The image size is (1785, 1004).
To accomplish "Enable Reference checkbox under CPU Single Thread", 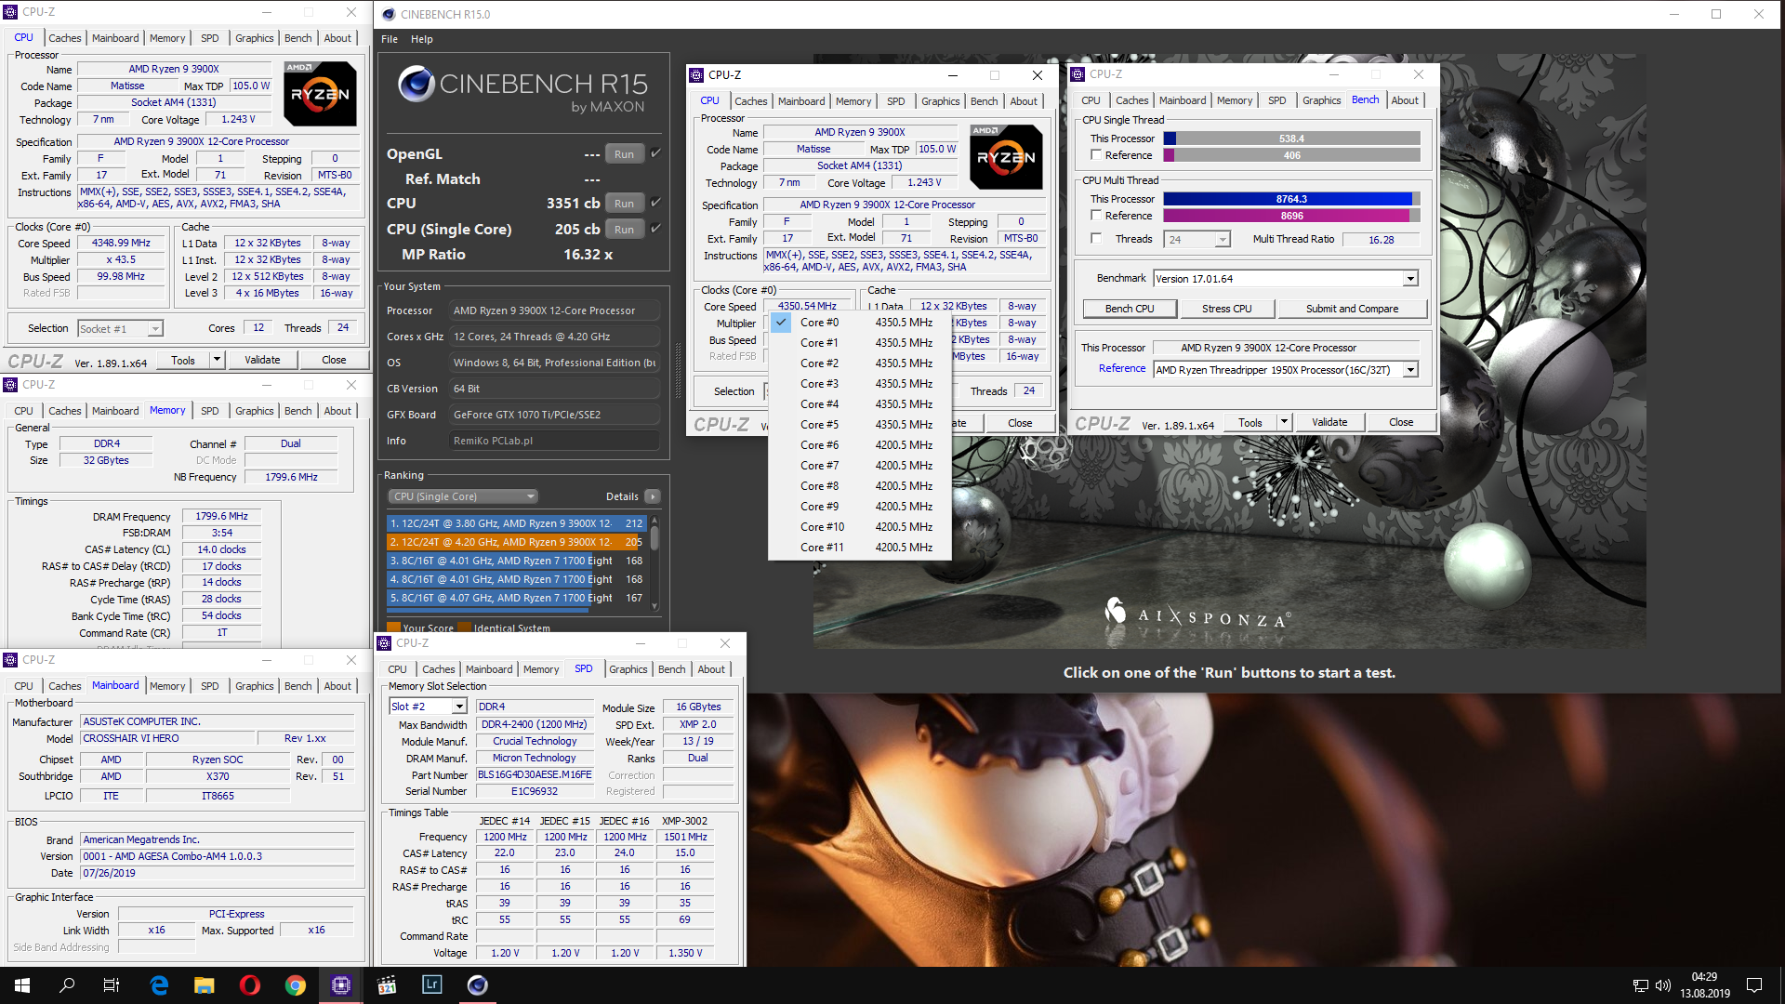I will click(1096, 155).
